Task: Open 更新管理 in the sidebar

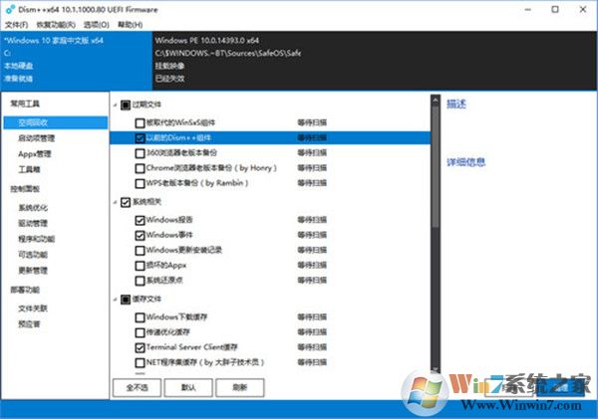Action: [x=33, y=271]
